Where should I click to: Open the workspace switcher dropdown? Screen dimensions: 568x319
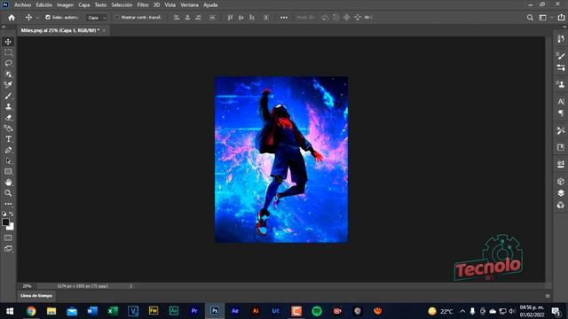(545, 18)
